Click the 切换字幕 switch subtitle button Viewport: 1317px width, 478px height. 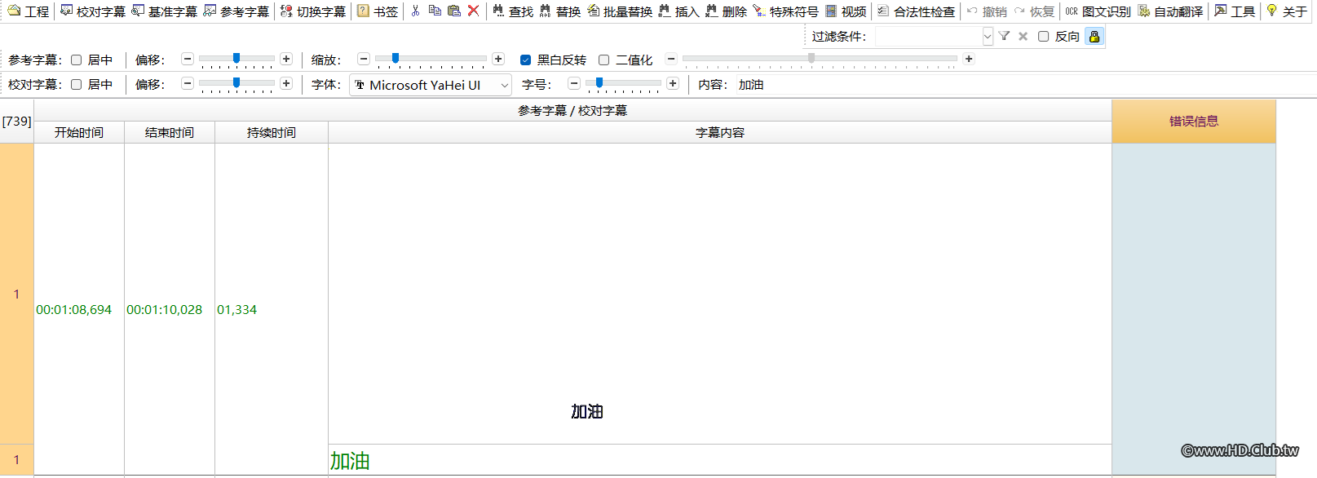coord(313,11)
